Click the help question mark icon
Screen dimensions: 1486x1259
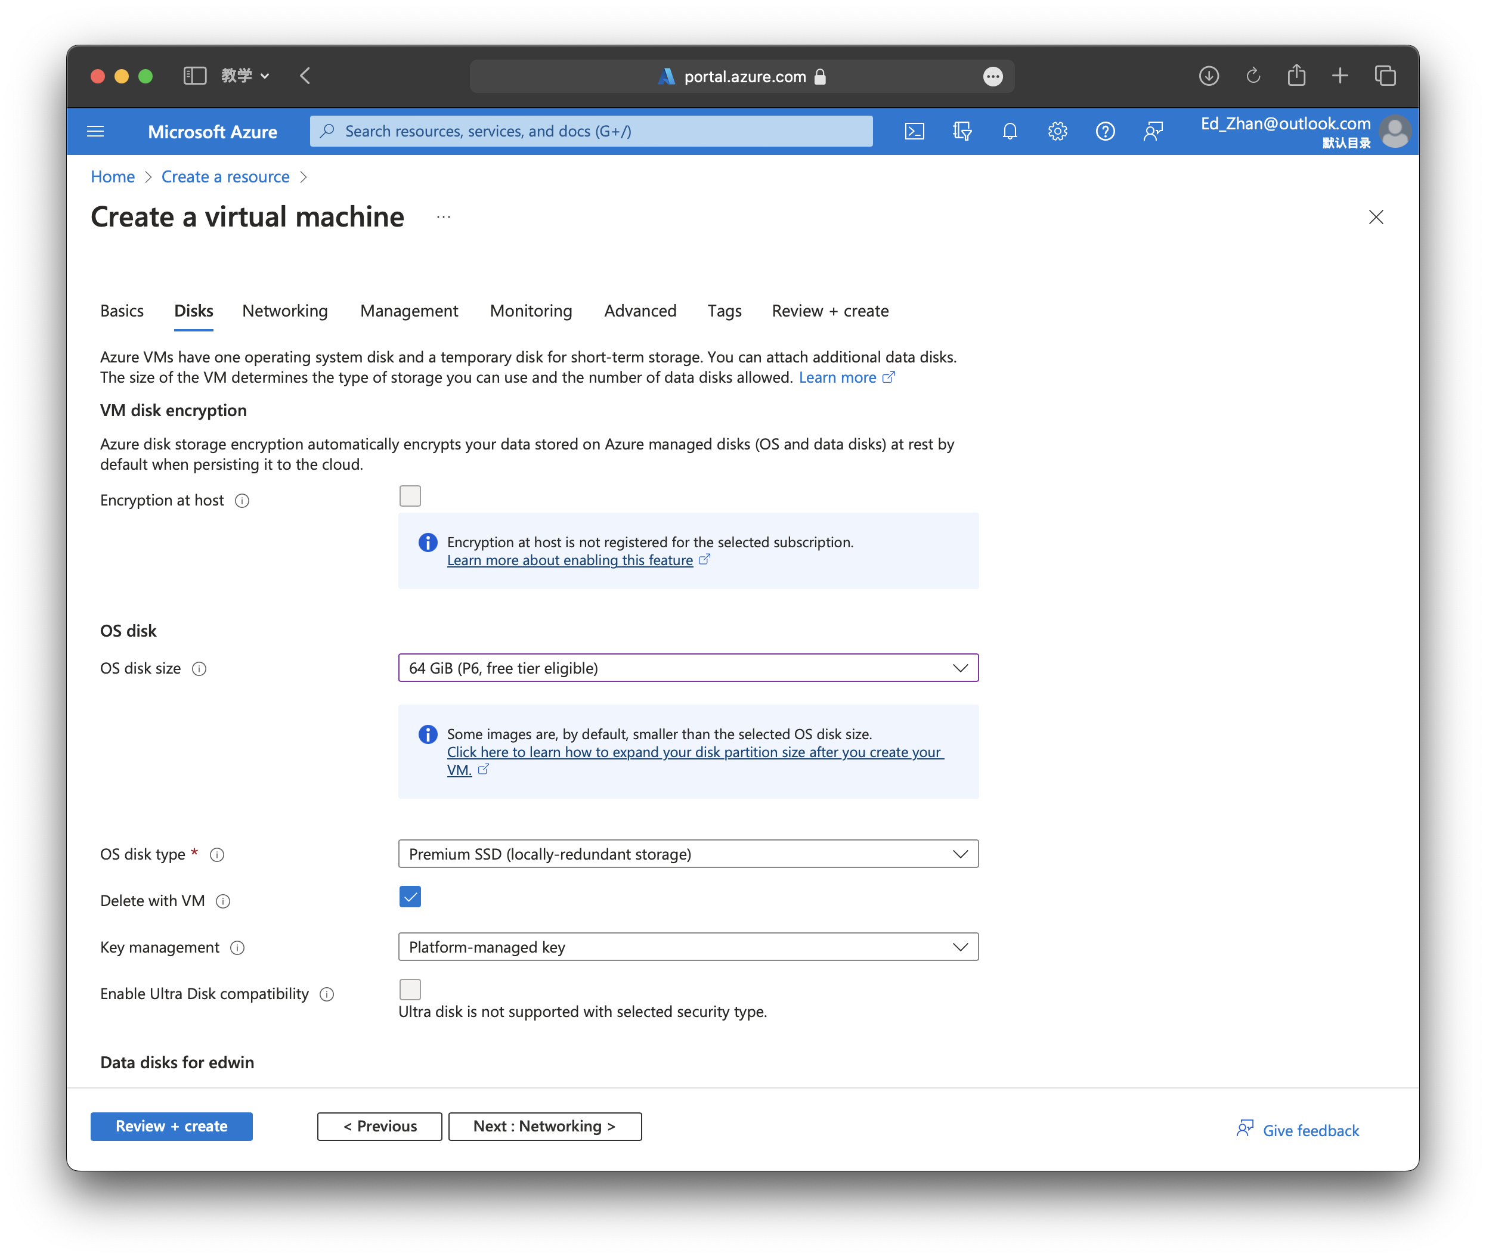[x=1105, y=131]
